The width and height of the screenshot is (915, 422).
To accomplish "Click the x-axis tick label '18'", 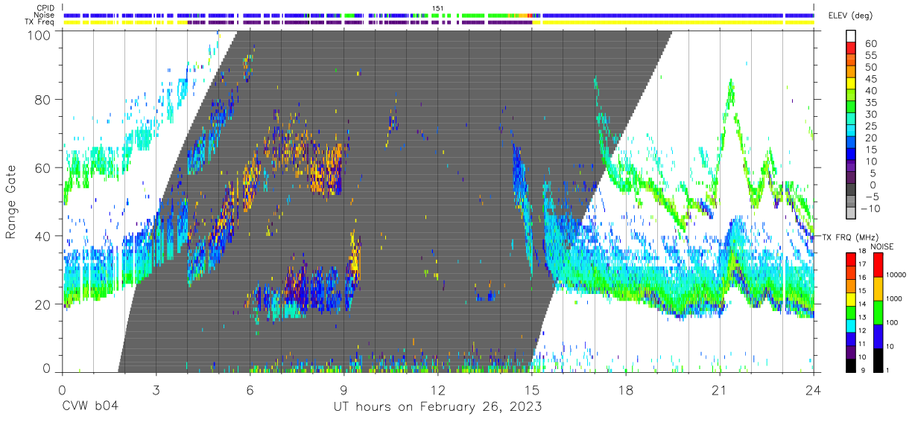I will click(626, 390).
